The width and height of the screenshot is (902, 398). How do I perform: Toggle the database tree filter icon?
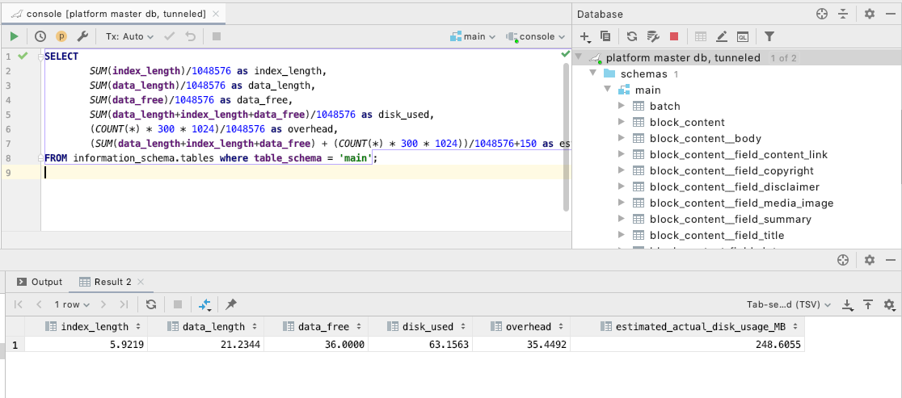point(769,36)
